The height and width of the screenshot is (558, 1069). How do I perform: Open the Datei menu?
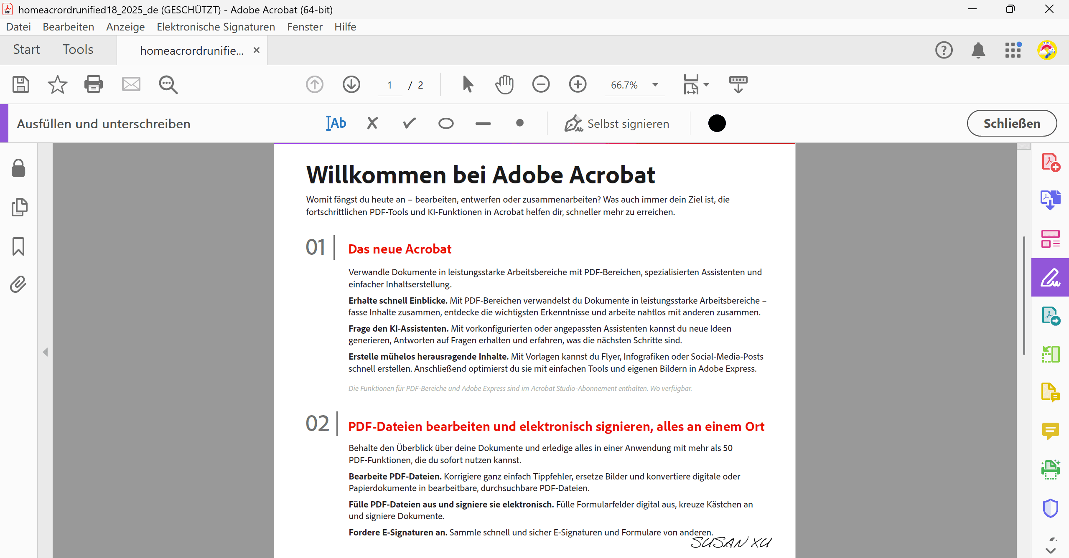(x=18, y=27)
